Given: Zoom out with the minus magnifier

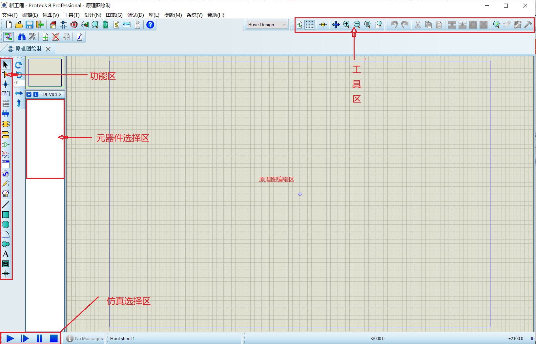Looking at the screenshot, I should pos(357,25).
